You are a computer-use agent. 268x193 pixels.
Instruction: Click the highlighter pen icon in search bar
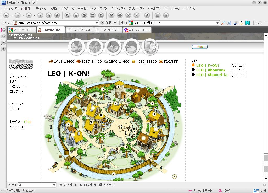pyautogui.click(x=236, y=23)
